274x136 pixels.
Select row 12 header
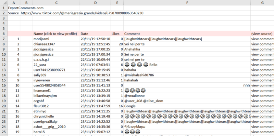pos(3,65)
